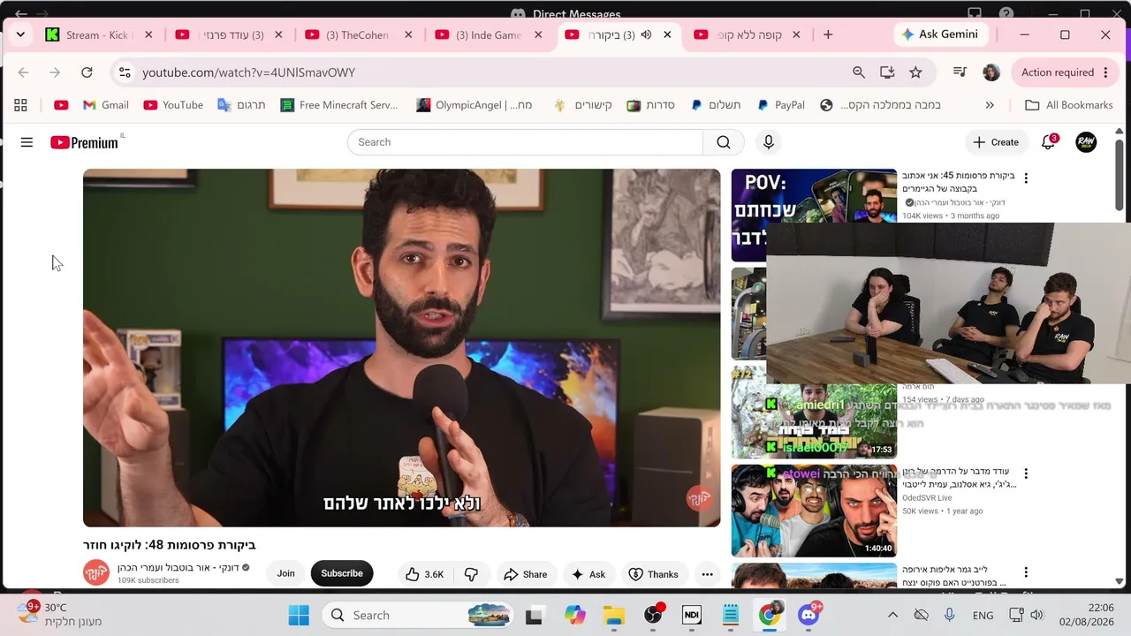
Task: Click the page vertical scrollbar
Action: [1120, 176]
